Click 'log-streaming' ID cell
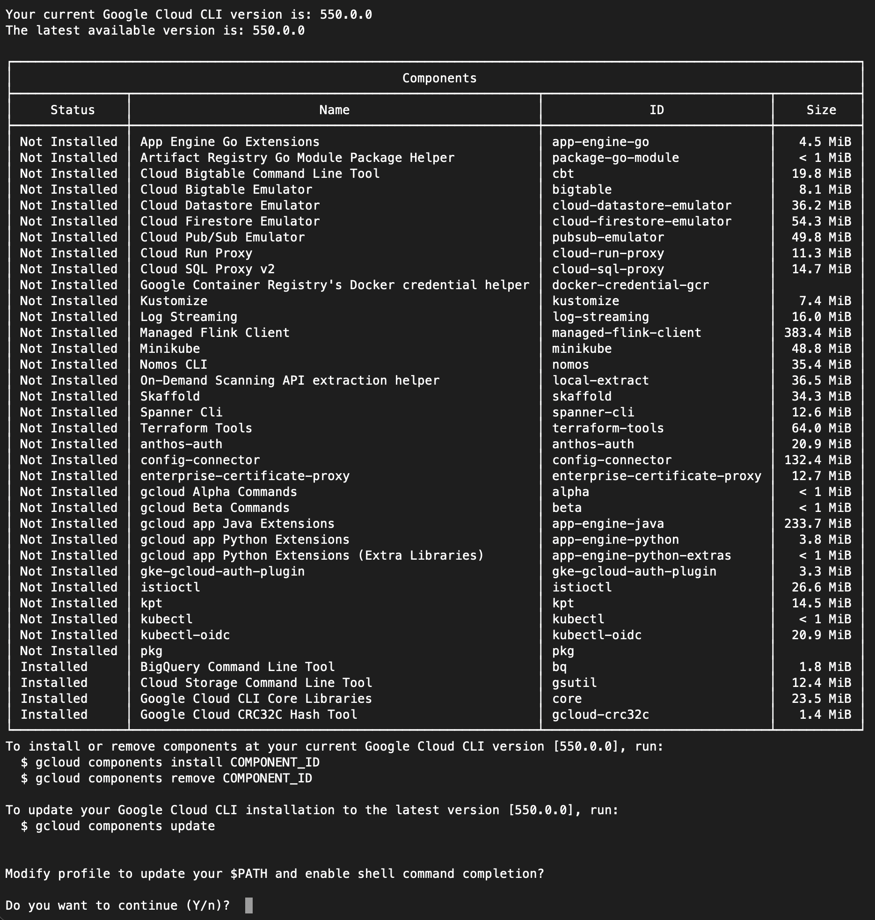This screenshot has height=920, width=875. [600, 317]
